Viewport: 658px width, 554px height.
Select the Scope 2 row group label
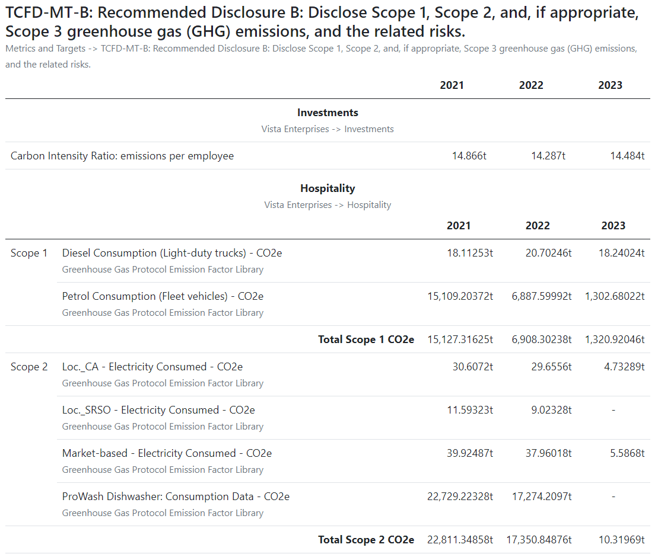[x=29, y=366]
